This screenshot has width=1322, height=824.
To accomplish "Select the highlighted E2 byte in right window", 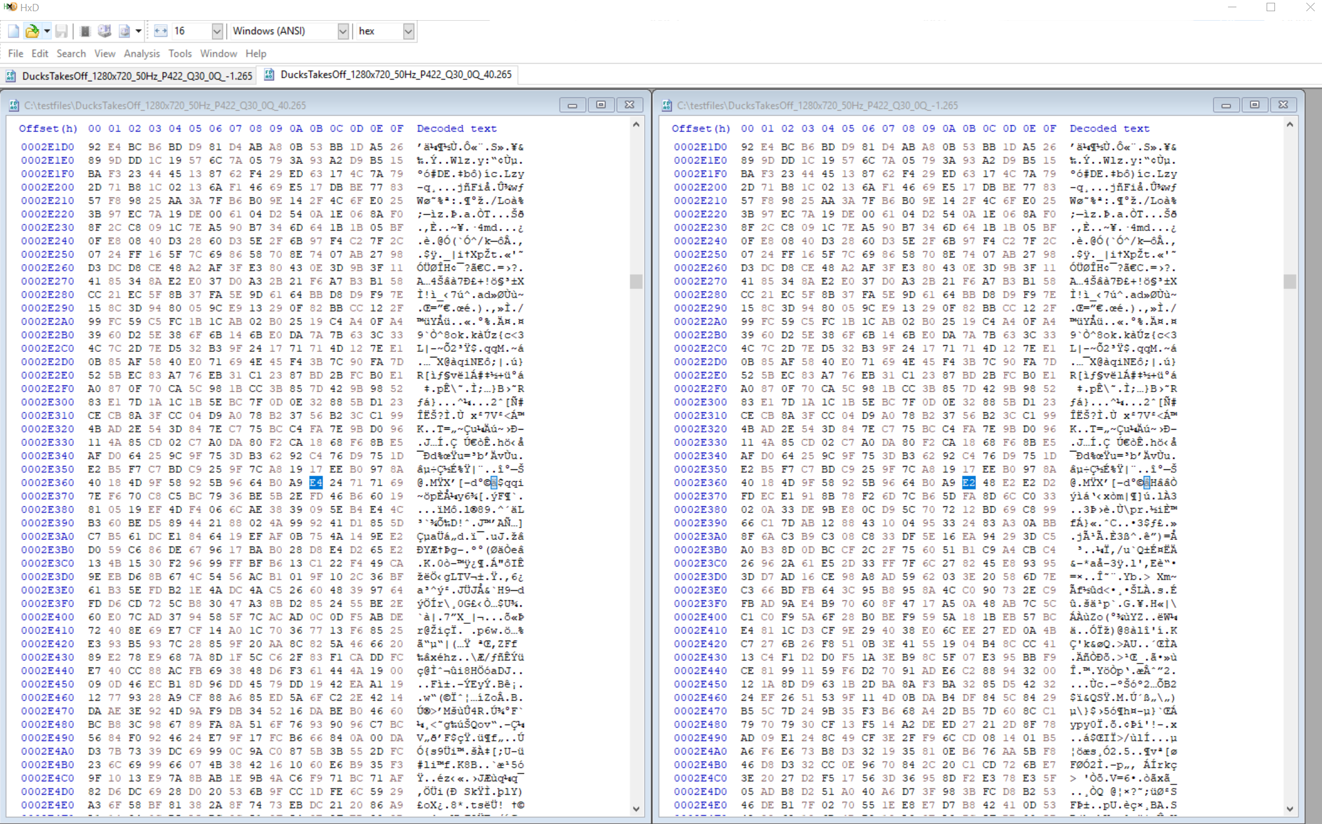I will (968, 482).
